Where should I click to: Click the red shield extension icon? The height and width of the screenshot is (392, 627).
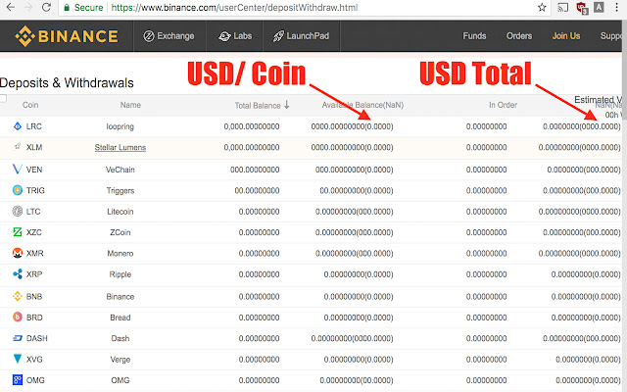pyautogui.click(x=582, y=8)
